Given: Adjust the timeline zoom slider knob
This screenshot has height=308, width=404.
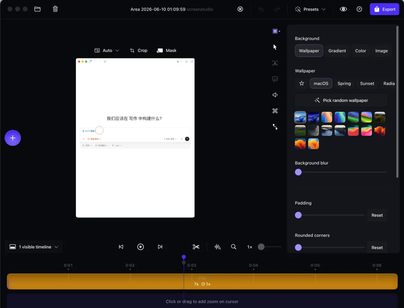Looking at the screenshot, I should 261,247.
